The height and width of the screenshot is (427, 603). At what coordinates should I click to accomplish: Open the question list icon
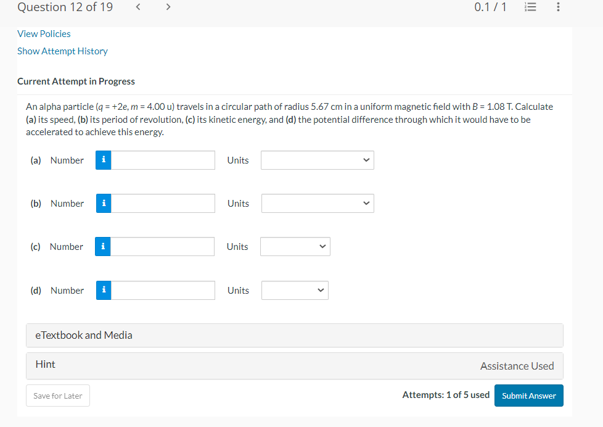pos(530,7)
